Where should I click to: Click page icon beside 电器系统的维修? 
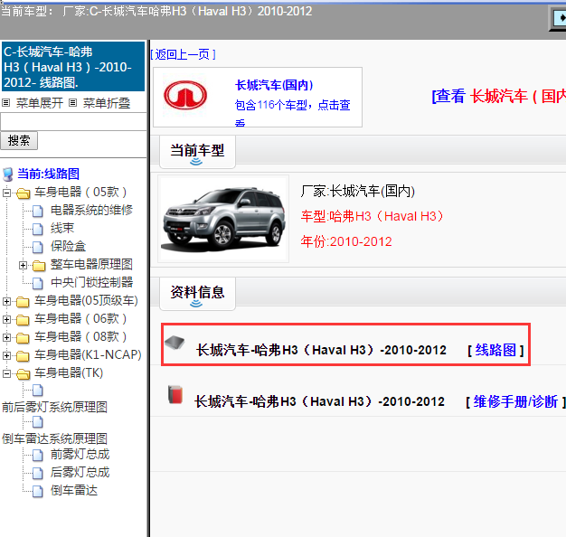point(38,212)
